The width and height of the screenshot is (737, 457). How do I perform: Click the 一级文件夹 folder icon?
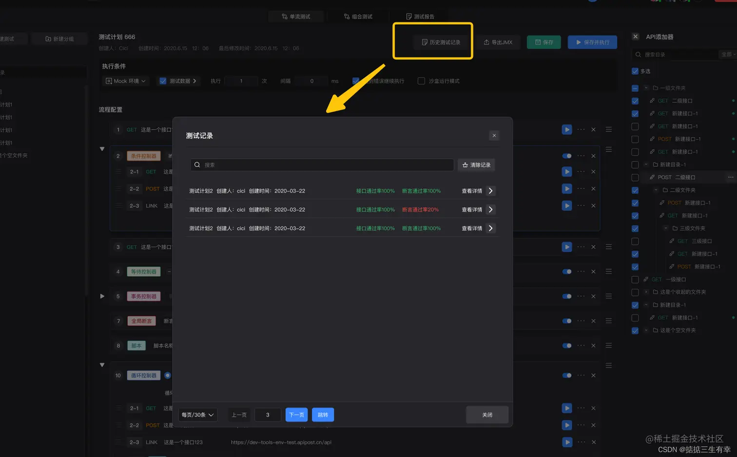click(x=656, y=88)
